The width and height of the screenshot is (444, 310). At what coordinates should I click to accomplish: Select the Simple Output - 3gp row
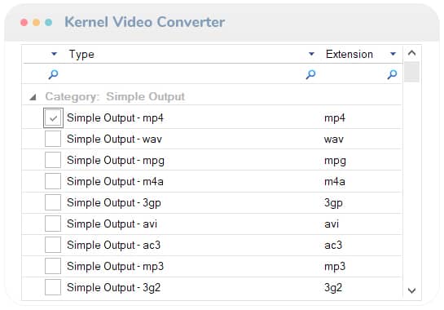[x=212, y=203]
